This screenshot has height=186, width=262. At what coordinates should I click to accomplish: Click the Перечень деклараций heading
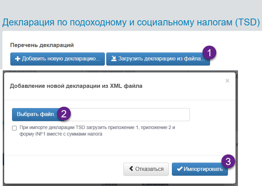(42, 45)
